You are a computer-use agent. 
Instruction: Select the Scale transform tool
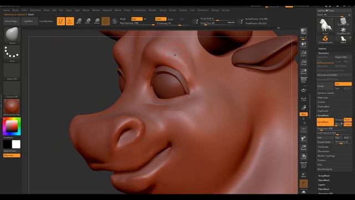click(88, 21)
